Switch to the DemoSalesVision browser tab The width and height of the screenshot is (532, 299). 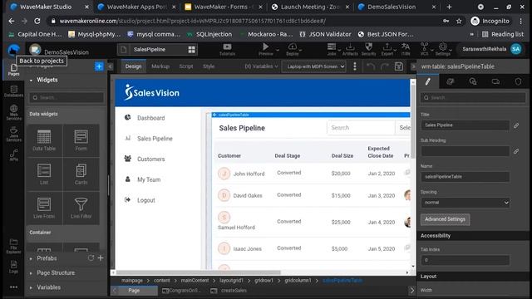392,7
